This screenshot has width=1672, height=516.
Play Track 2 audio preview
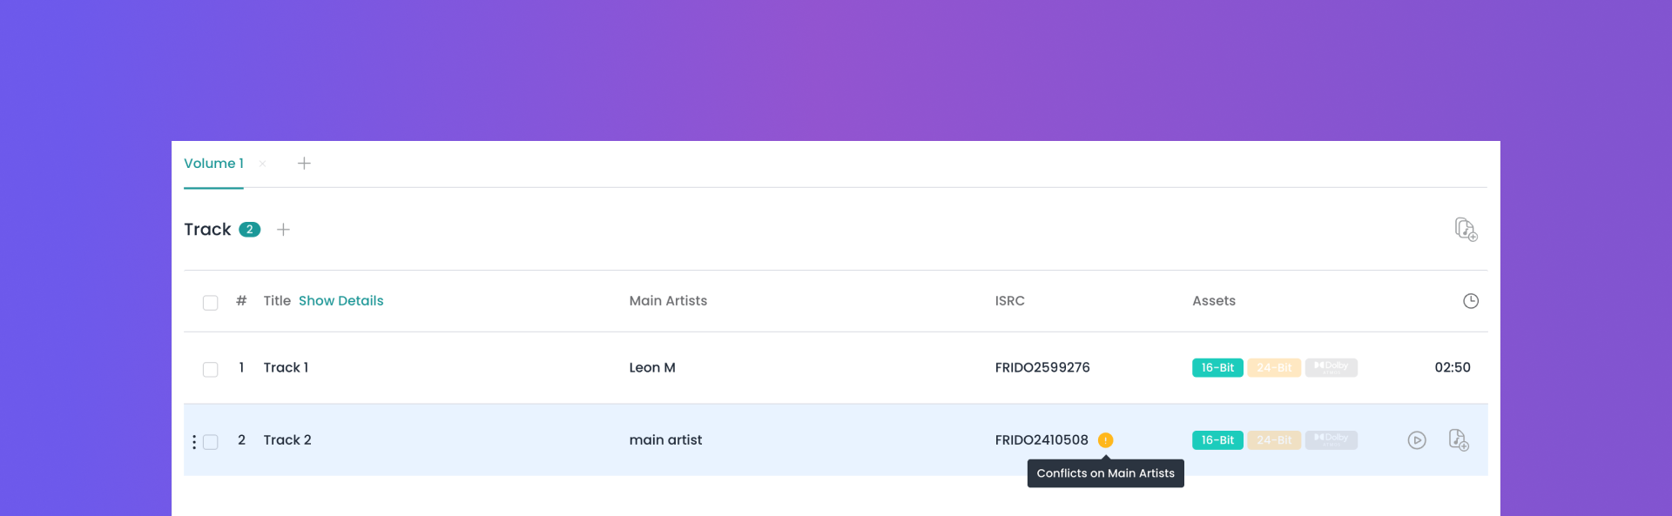coord(1417,440)
